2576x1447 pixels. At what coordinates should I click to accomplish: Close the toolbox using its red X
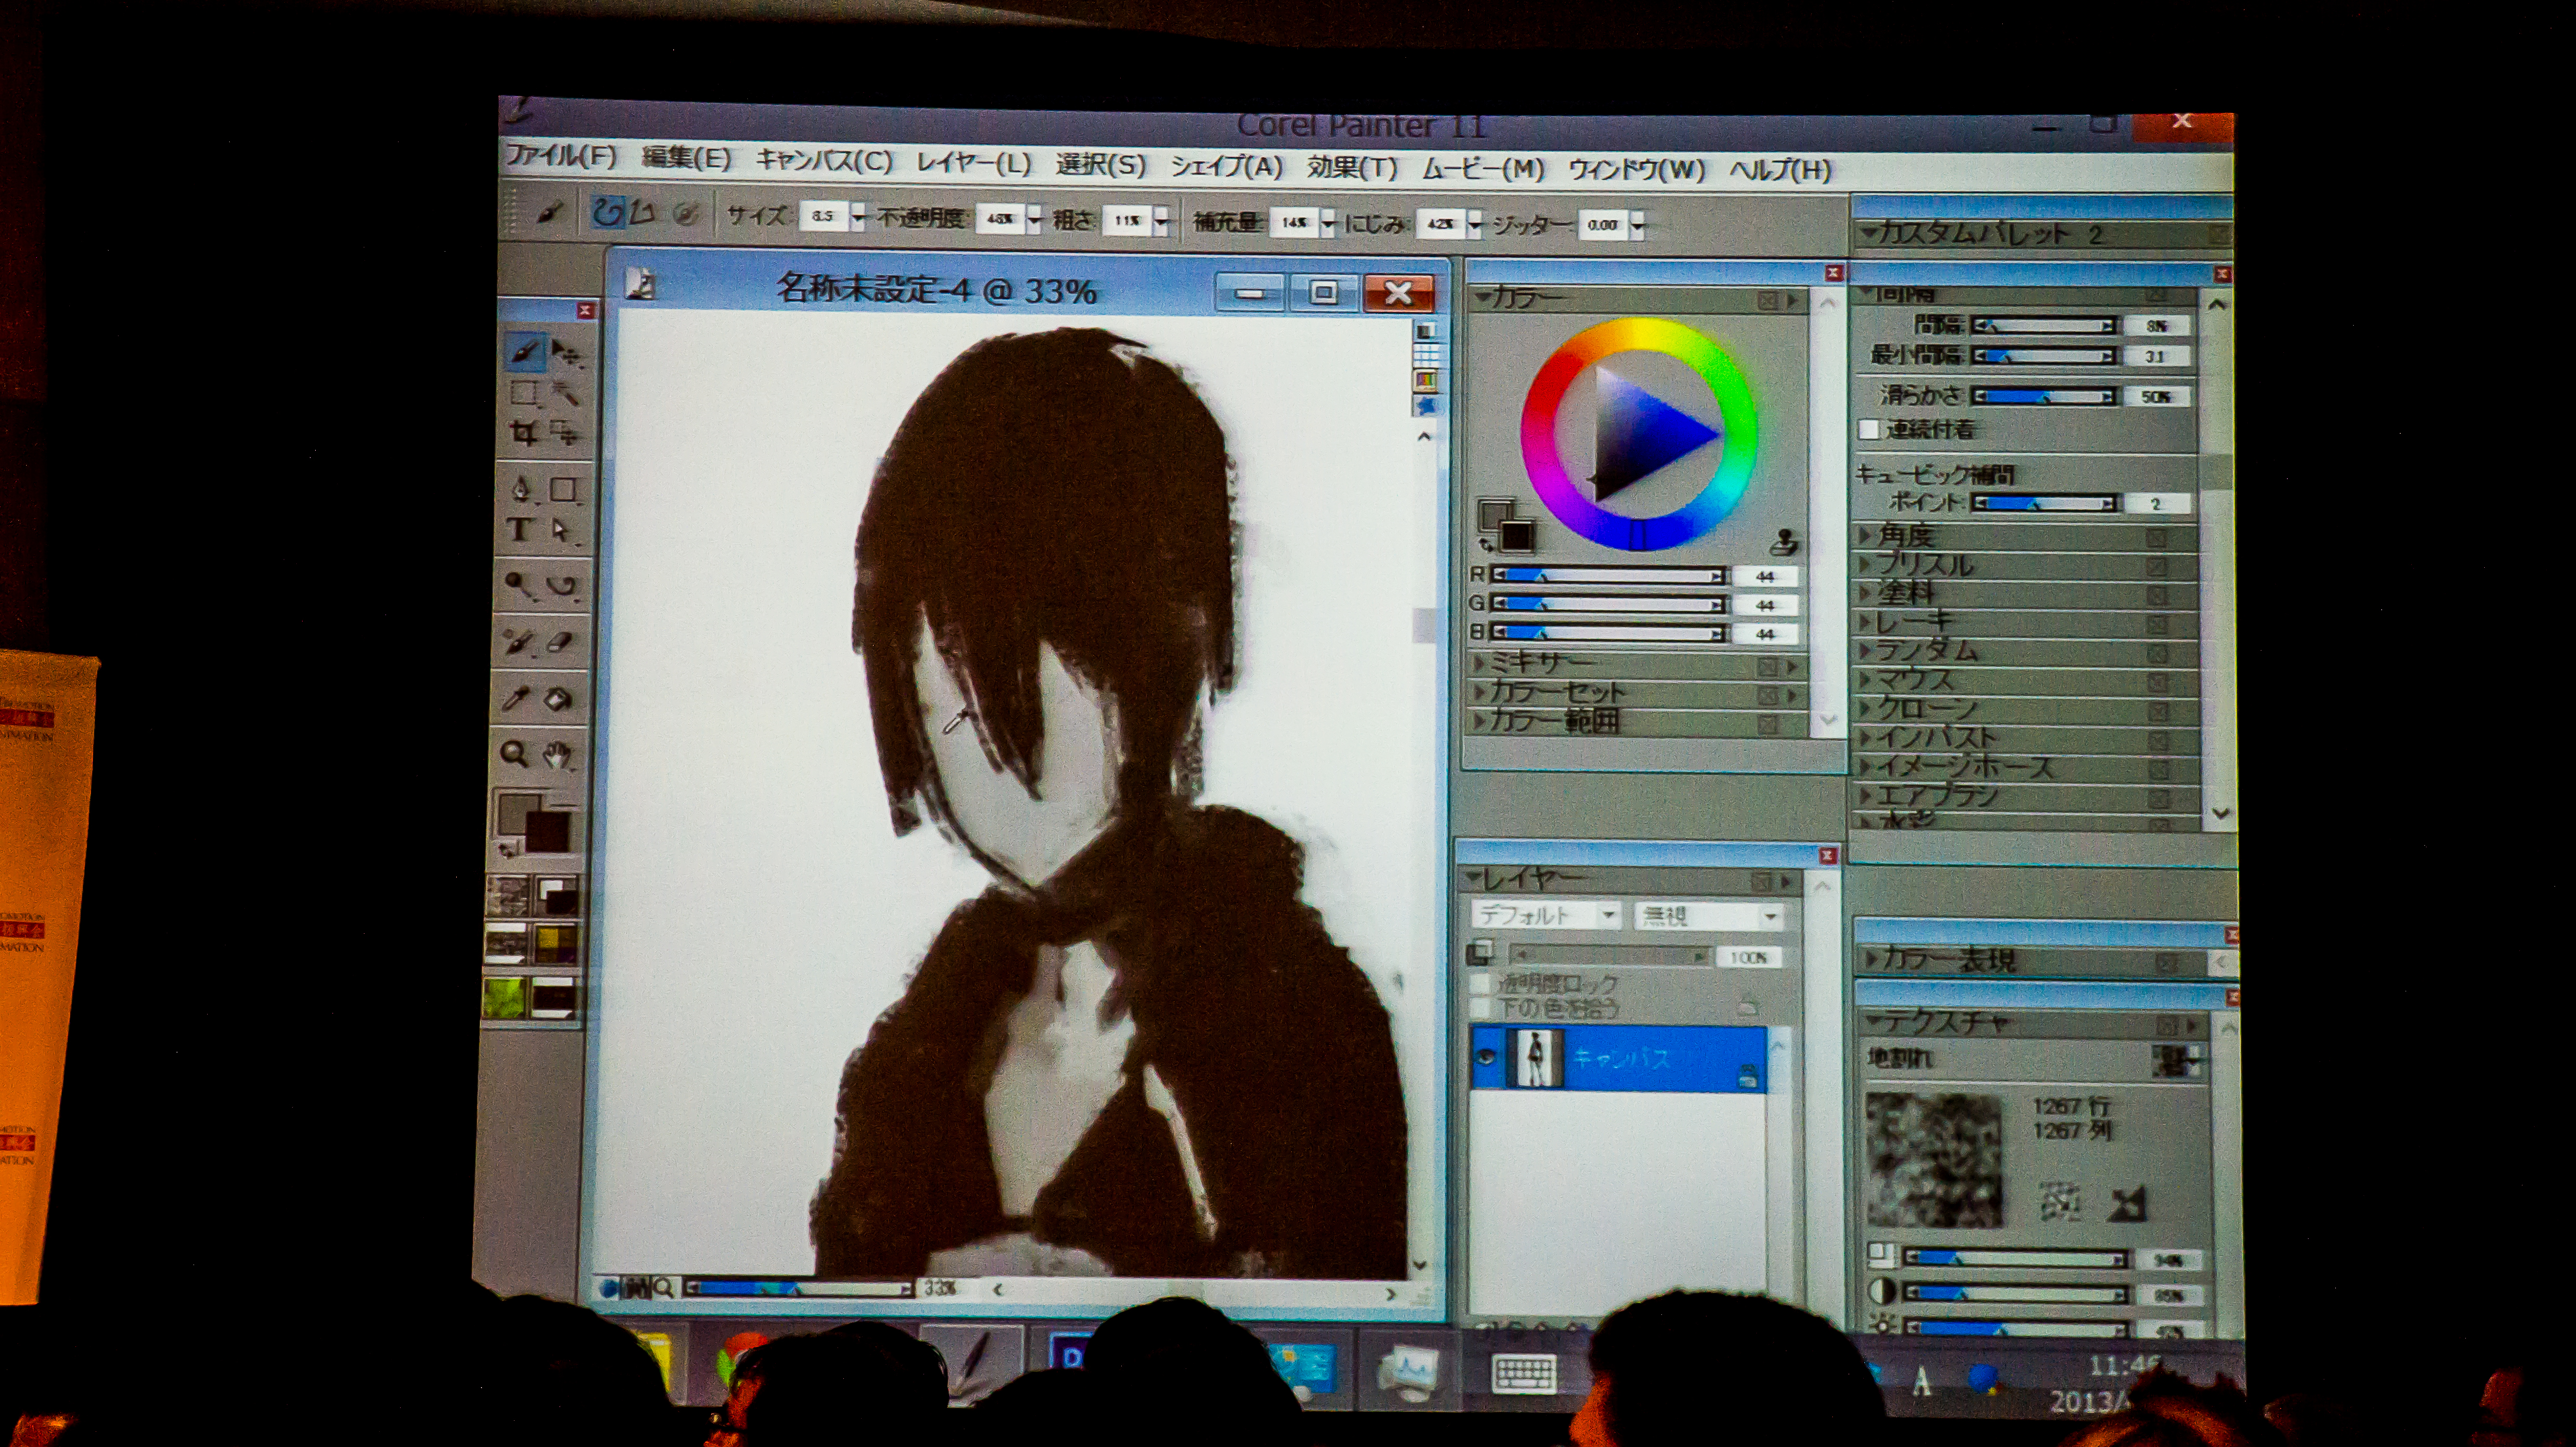tap(585, 311)
